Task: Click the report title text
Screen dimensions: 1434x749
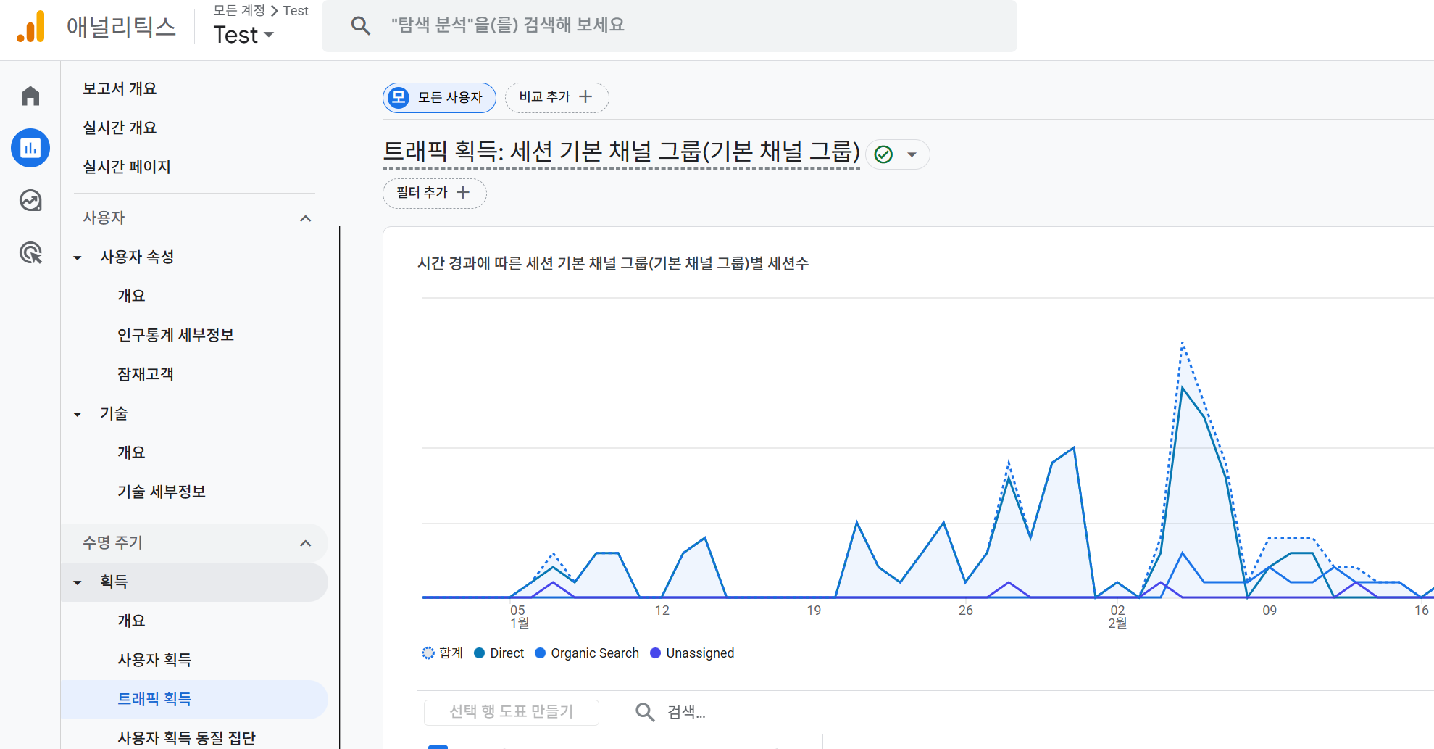Action: pyautogui.click(x=621, y=152)
